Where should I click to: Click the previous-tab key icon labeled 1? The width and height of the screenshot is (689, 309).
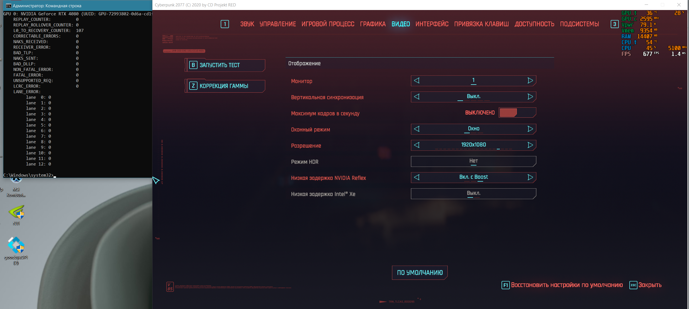[x=225, y=24]
